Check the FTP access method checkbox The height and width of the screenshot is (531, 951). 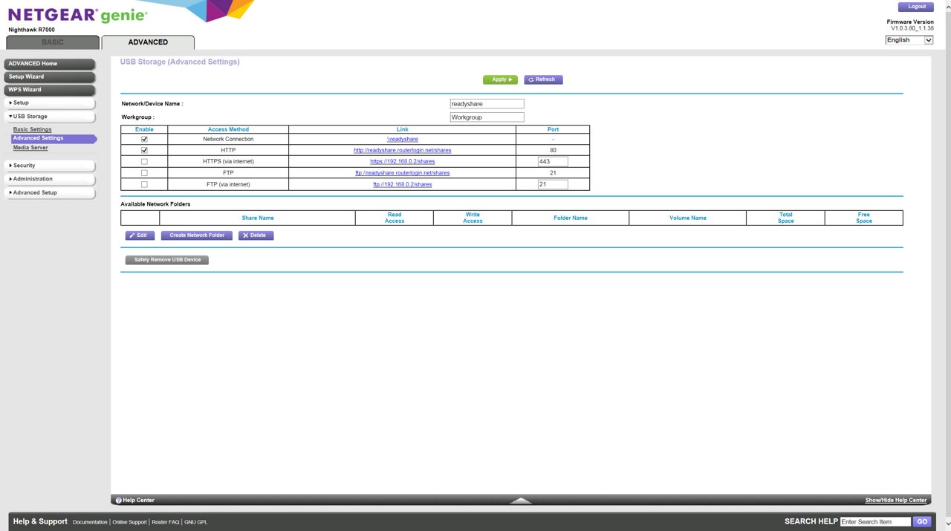coord(144,173)
